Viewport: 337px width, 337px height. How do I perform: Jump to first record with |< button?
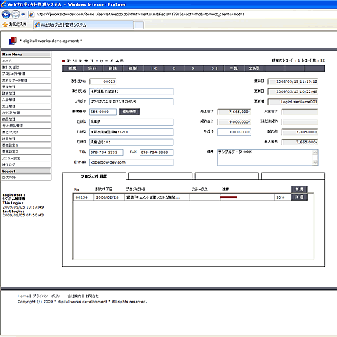pos(154,68)
